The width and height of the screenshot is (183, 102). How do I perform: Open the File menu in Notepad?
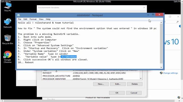pyautogui.click(x=19, y=19)
